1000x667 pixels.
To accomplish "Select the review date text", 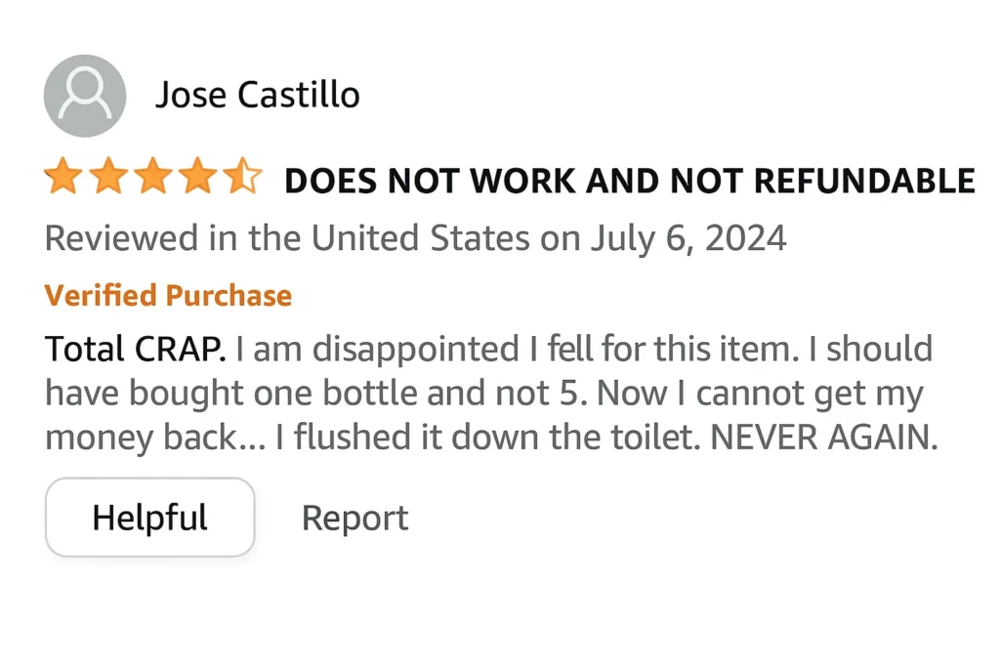I will (x=416, y=236).
